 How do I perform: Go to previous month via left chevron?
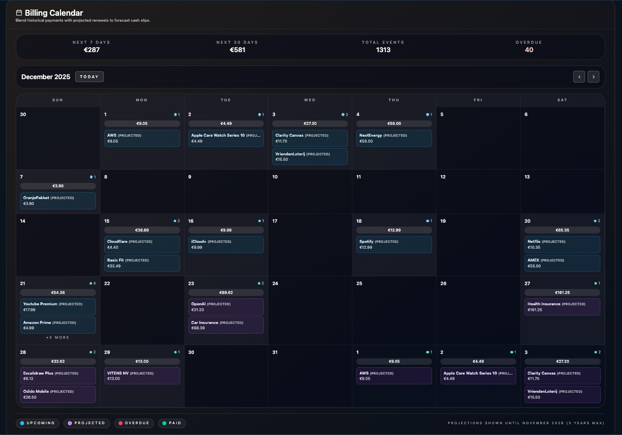pyautogui.click(x=579, y=77)
